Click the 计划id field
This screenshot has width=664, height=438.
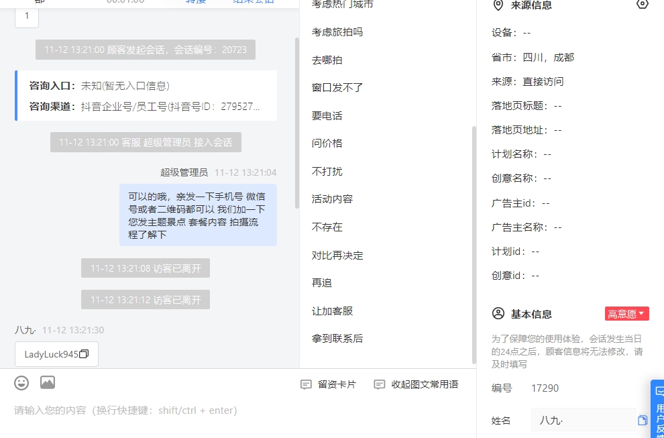(516, 252)
